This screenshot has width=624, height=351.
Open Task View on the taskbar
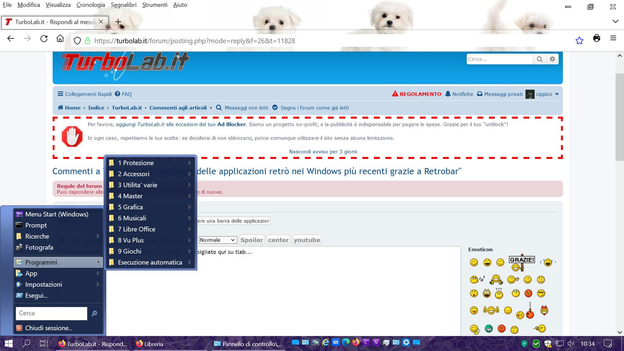[x=43, y=344]
